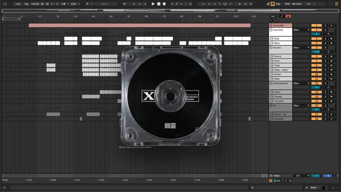The image size is (341, 192).
Task: Toggle the computer MIDI keyboard icon
Action: pos(273,4)
